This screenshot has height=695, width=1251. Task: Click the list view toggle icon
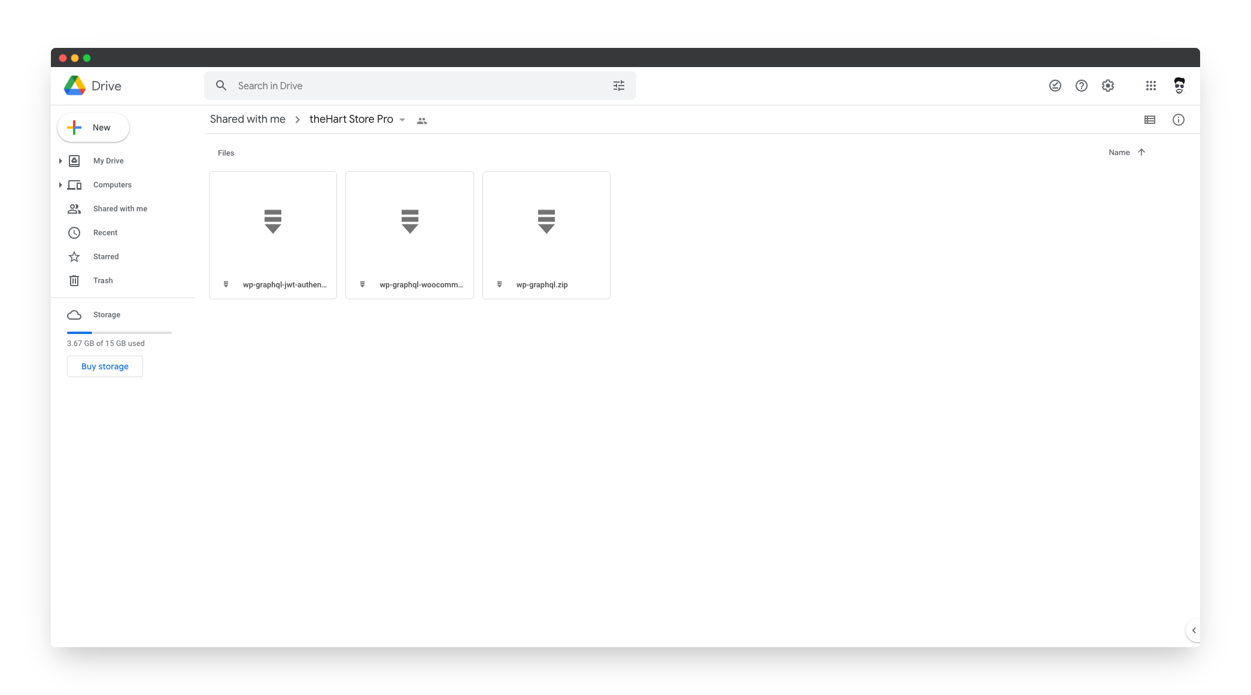pos(1150,118)
